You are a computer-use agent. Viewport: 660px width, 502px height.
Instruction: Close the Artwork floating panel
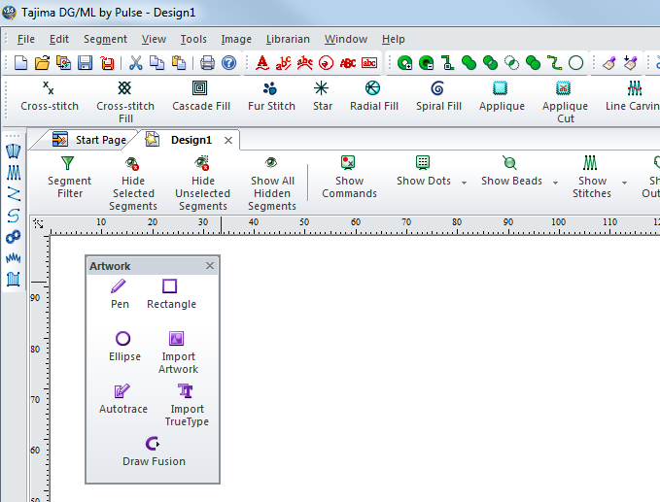(x=210, y=266)
